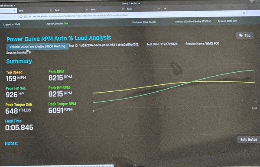The image size is (260, 167).
Task: Bookmark this page with the star icon
Action: (x=244, y=13)
